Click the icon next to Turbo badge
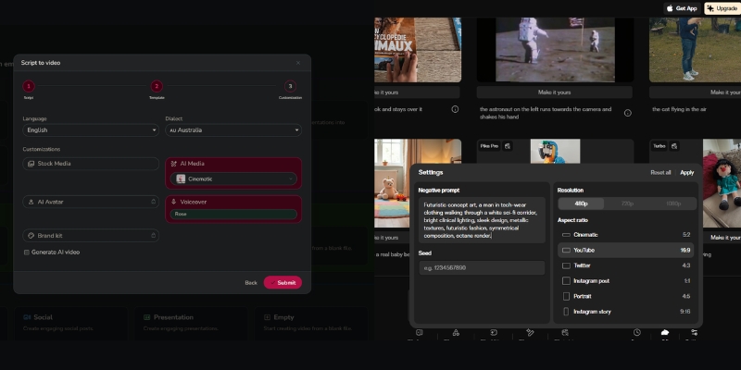 tap(674, 146)
